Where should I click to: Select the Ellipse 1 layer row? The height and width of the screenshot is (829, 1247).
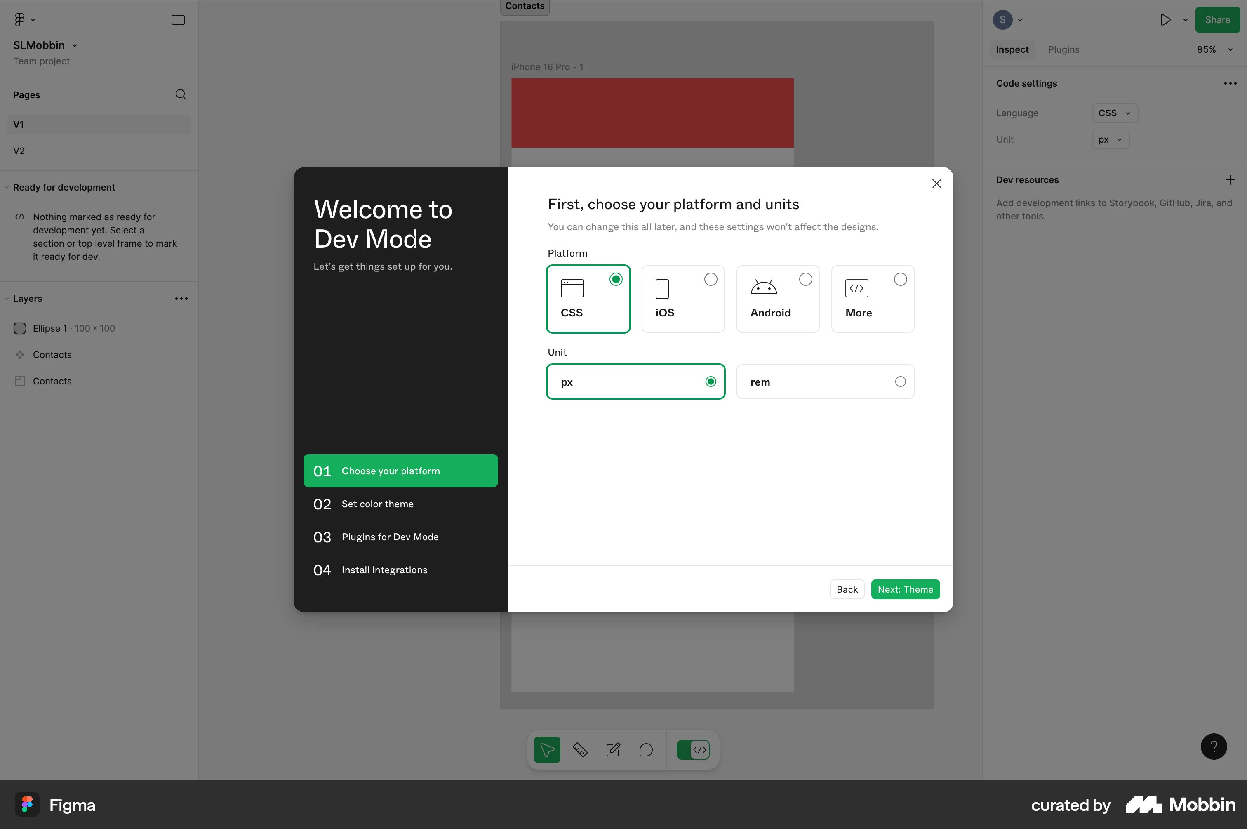pos(99,328)
